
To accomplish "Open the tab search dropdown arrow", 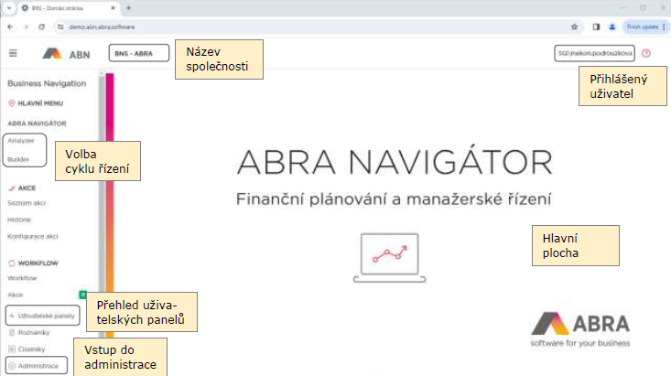I will pos(8,8).
